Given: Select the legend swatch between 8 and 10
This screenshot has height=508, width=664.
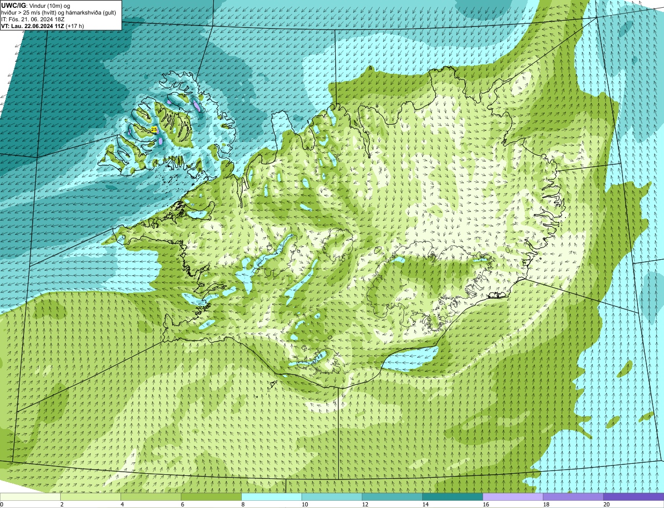Looking at the screenshot, I should click(272, 497).
